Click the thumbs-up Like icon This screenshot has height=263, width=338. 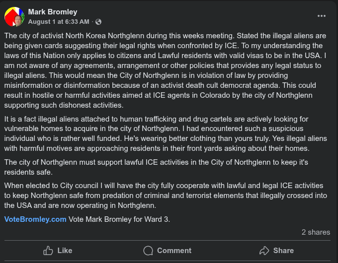point(48,251)
